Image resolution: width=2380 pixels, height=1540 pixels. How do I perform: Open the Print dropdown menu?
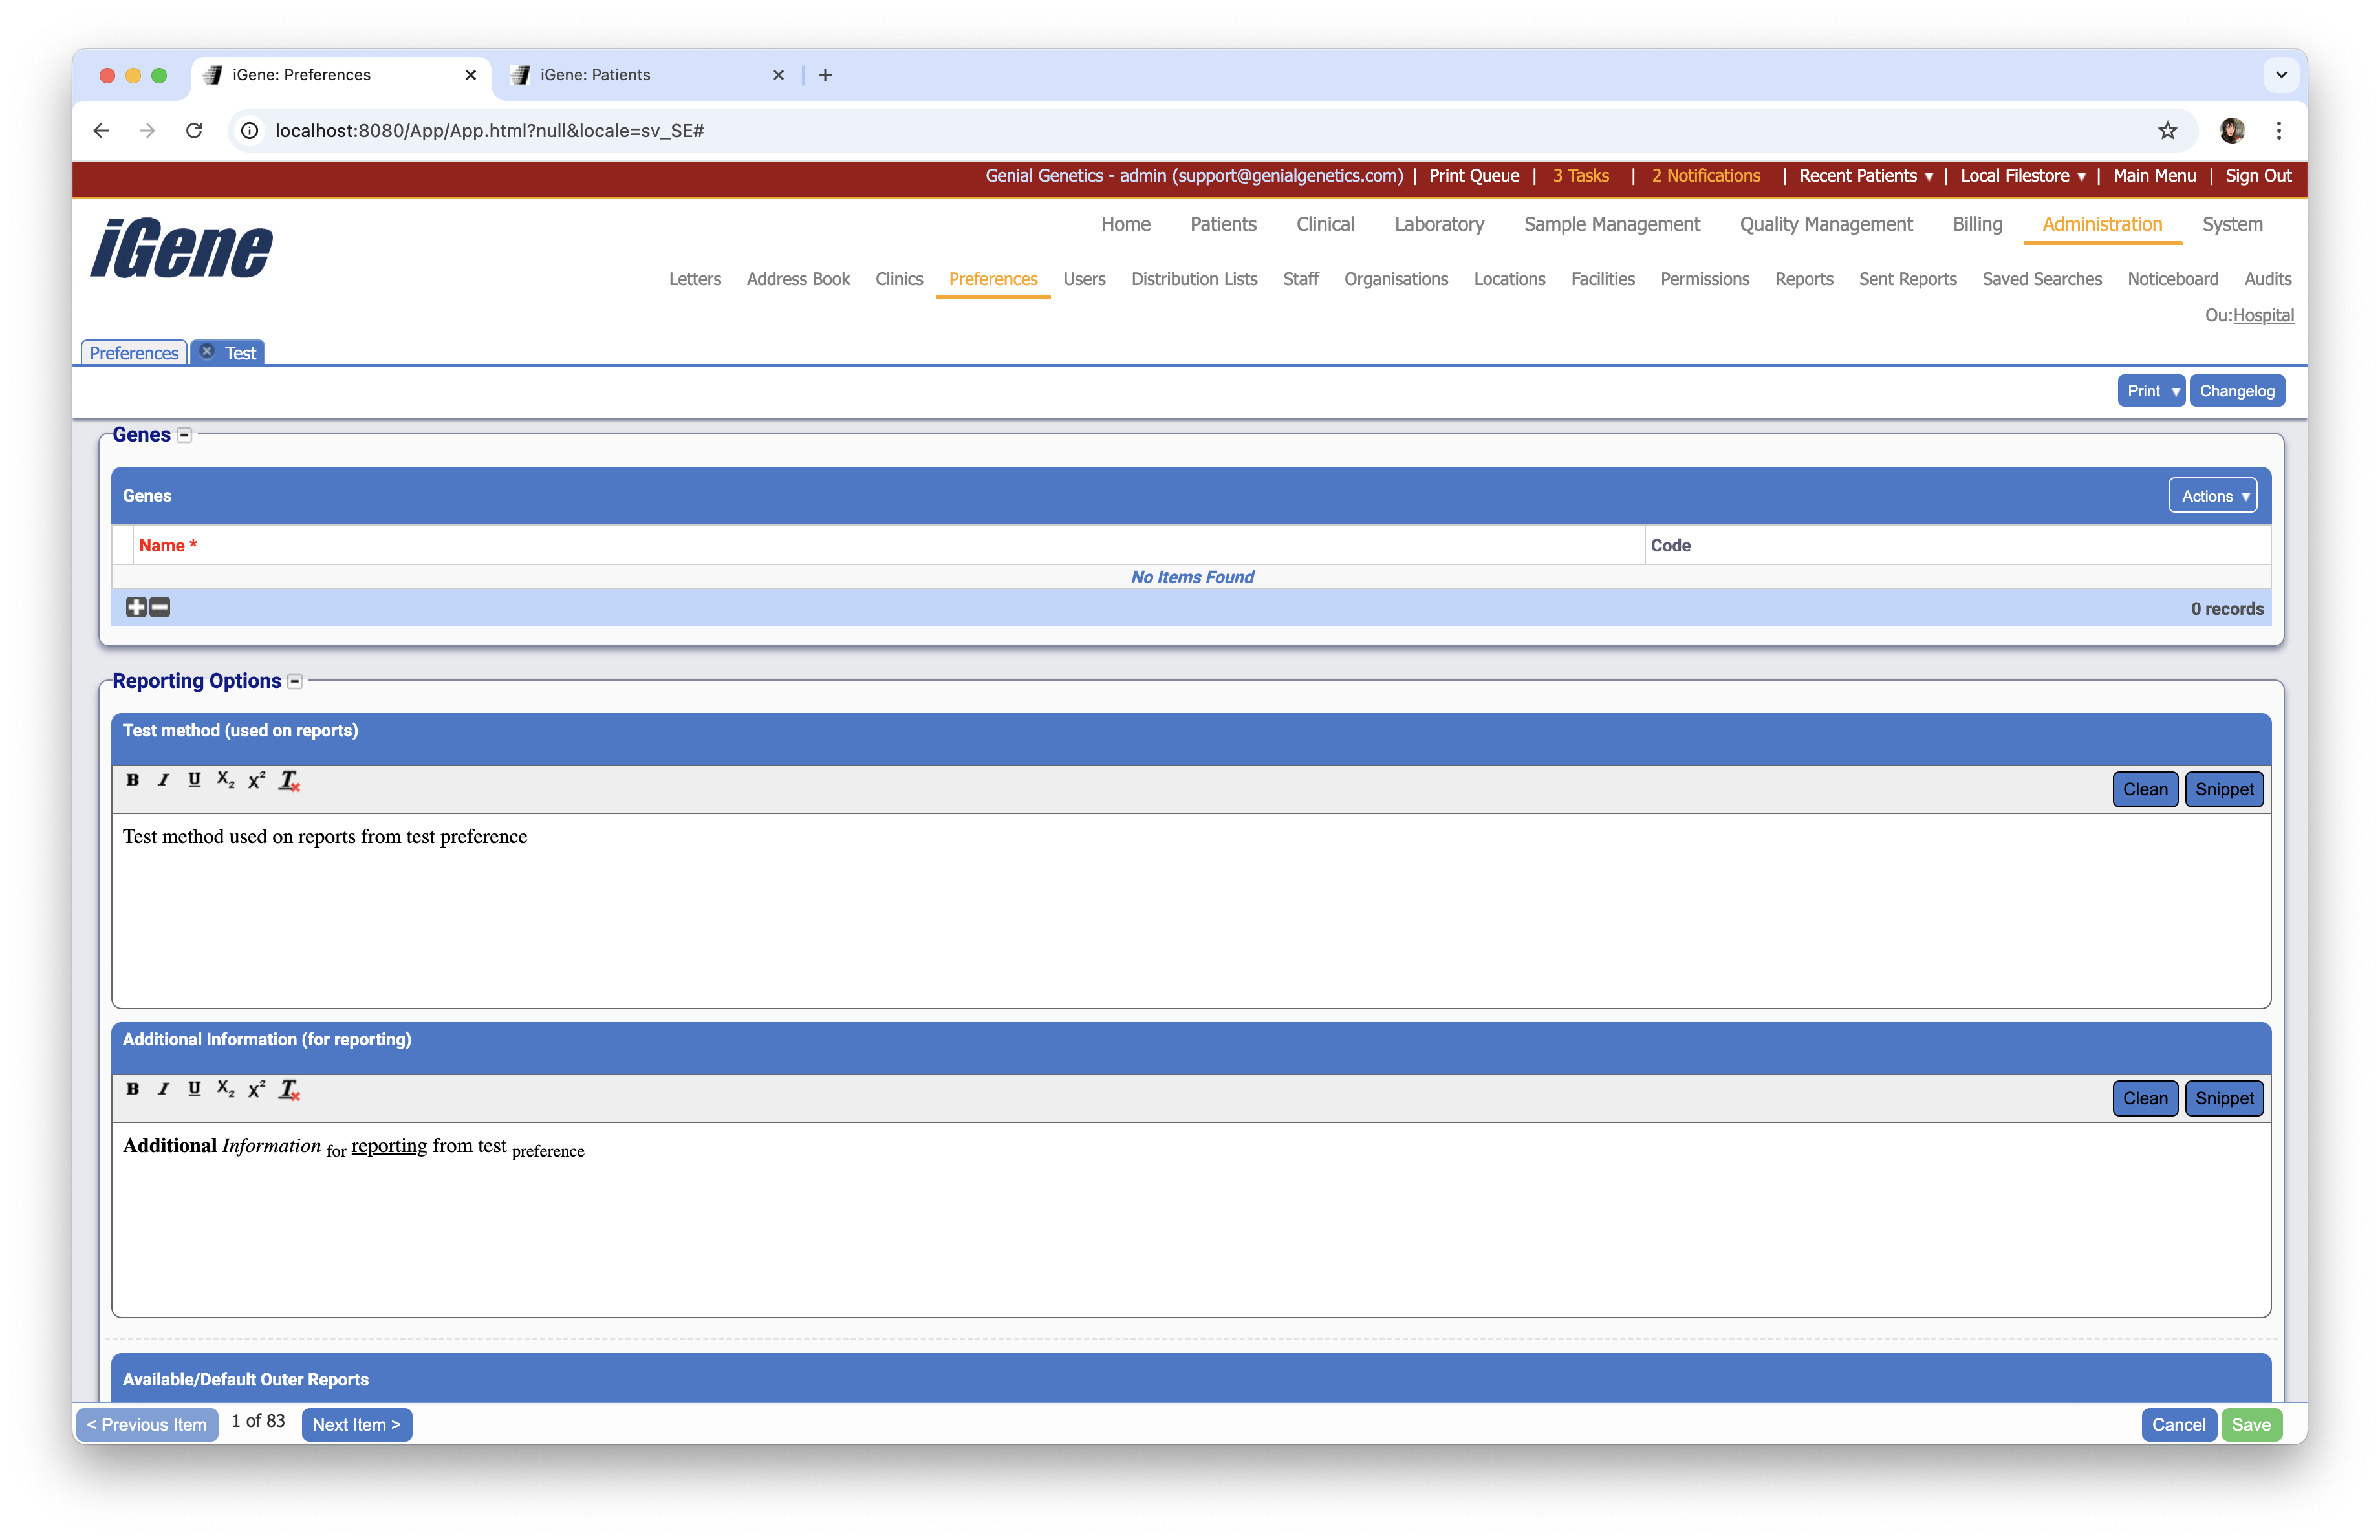[x=2150, y=390]
